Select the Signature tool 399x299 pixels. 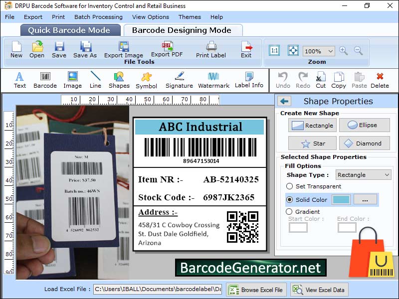point(179,80)
